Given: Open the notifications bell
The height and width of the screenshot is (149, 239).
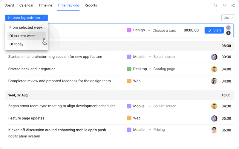Looking at the screenshot, I should [224, 5].
